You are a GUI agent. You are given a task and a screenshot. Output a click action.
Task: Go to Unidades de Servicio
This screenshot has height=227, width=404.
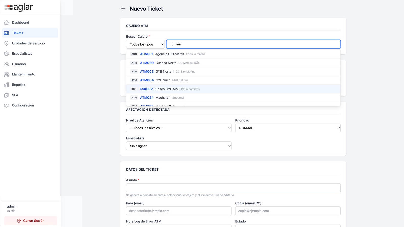click(x=30, y=43)
